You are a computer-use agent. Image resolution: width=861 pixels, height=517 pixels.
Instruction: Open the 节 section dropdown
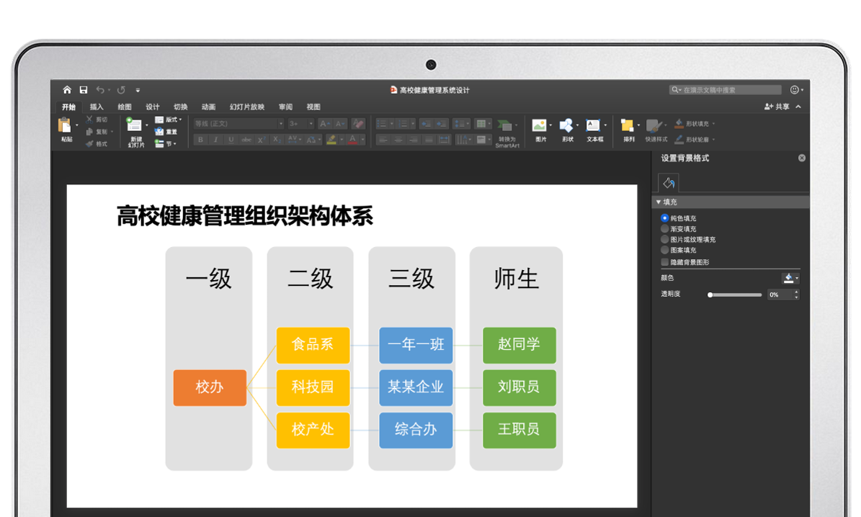(165, 144)
